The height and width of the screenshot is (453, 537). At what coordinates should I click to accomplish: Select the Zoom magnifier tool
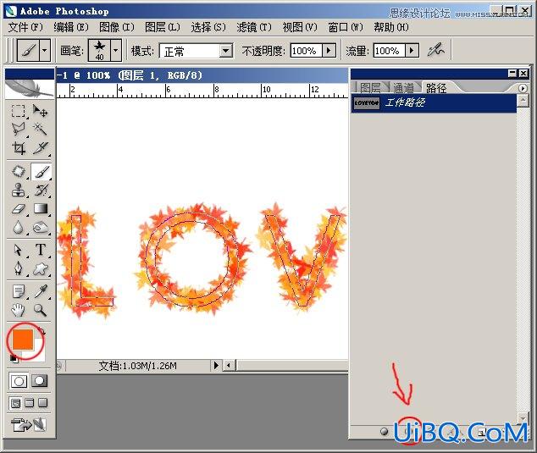[x=41, y=310]
